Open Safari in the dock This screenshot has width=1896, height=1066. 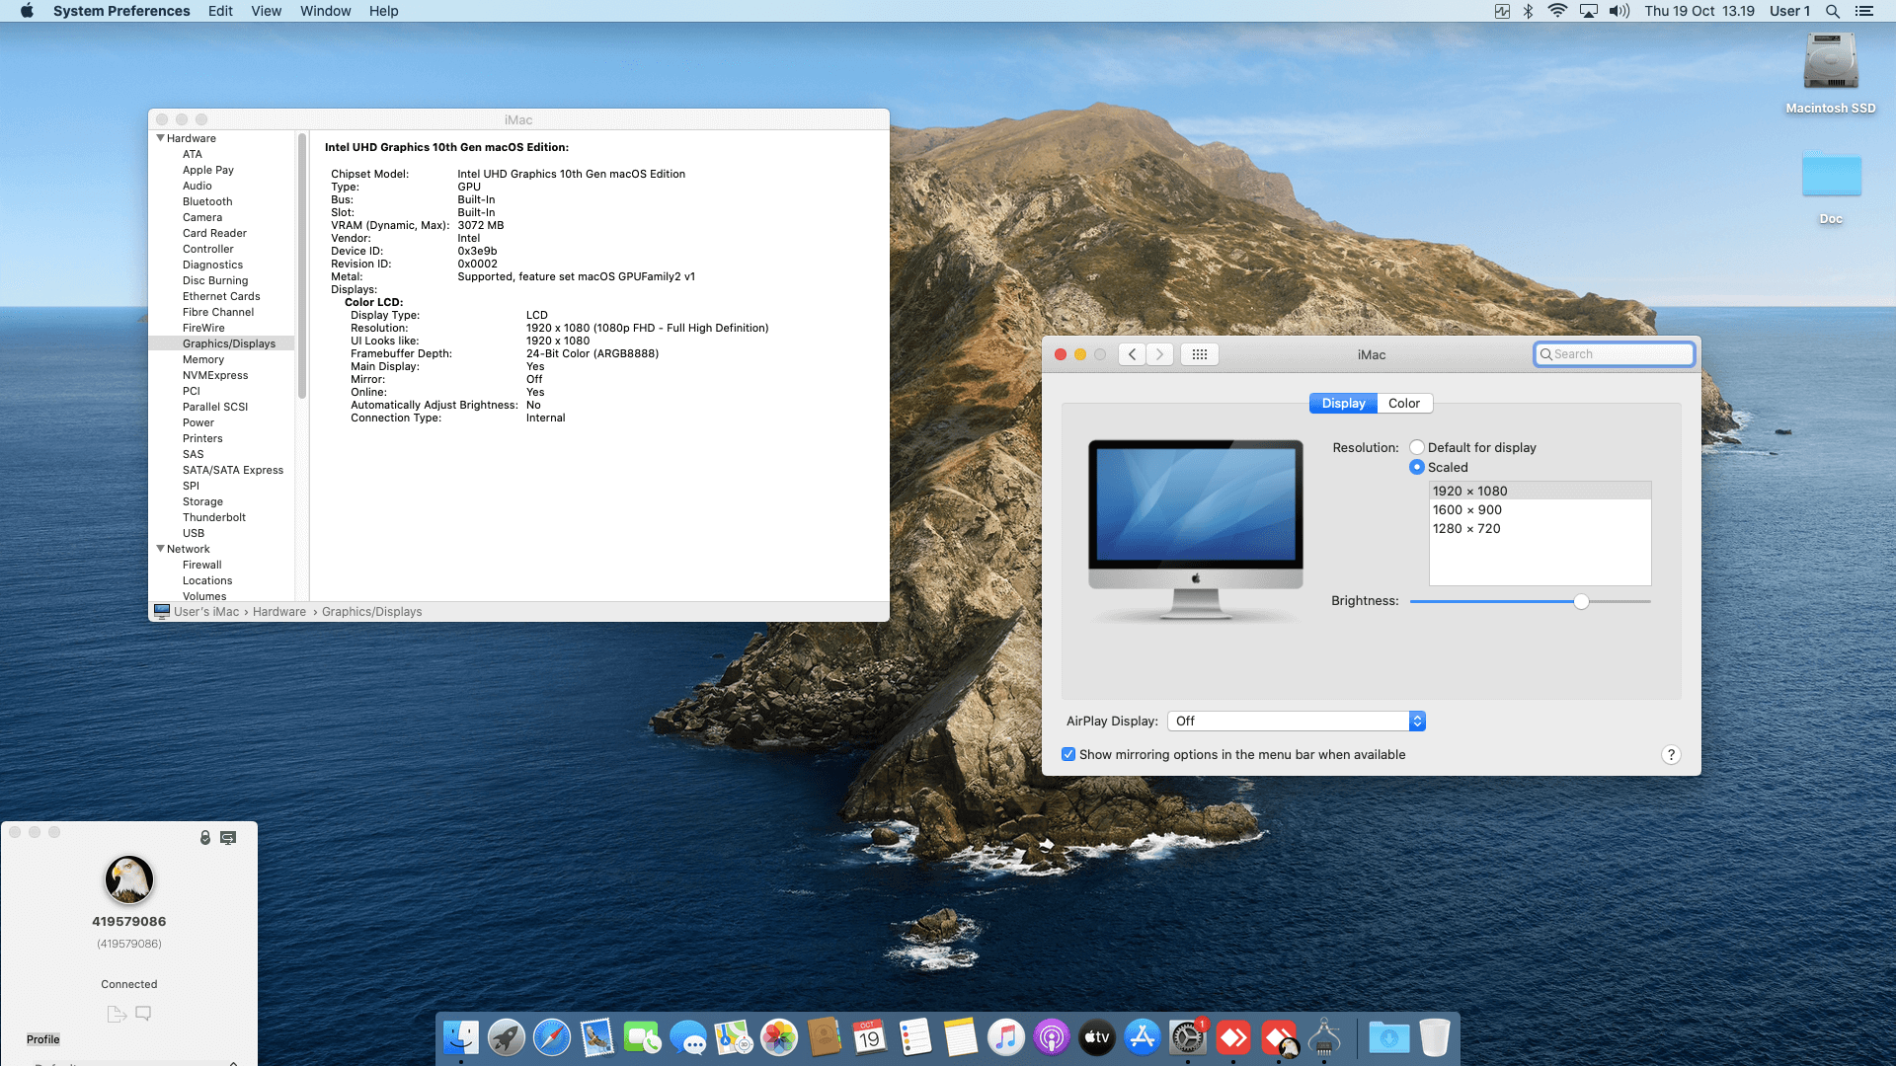[x=552, y=1037]
